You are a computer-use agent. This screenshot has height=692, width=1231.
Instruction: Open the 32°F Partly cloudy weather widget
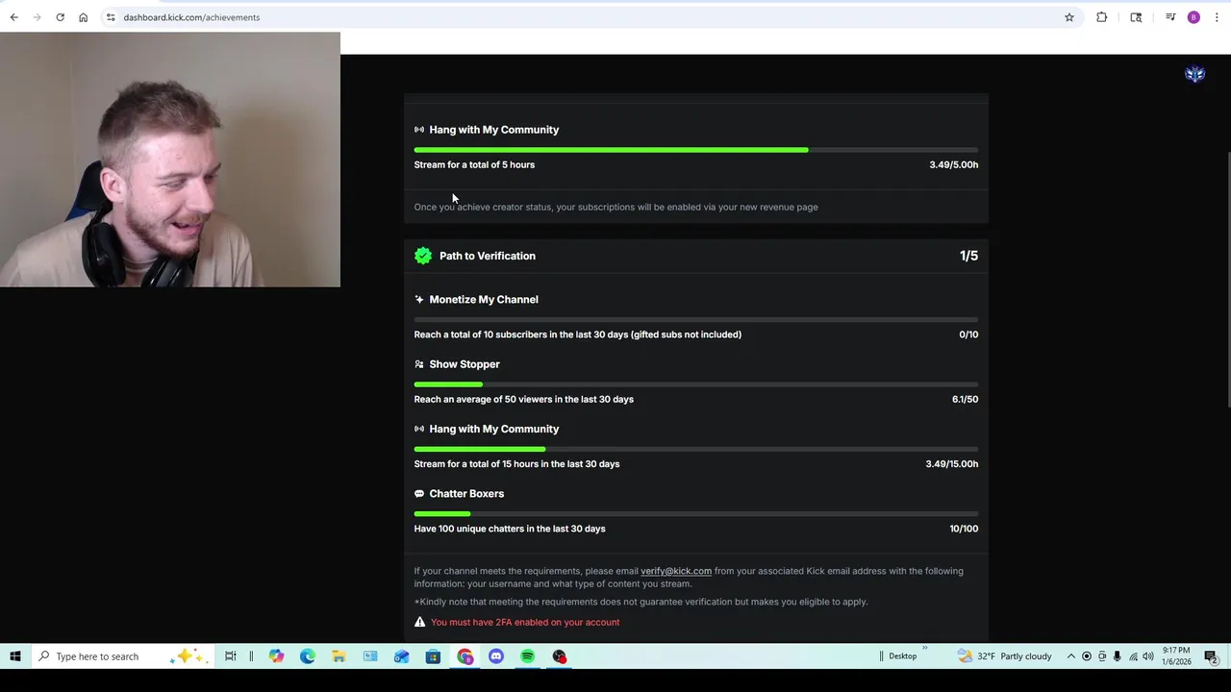[1004, 656]
